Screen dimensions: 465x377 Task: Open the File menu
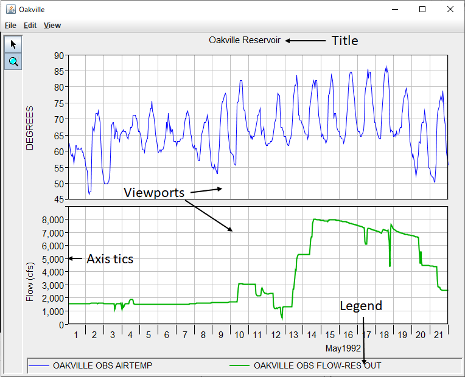click(x=10, y=26)
